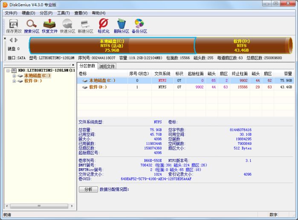Click the tree panel horizontal scrollbar thumb
This screenshot has height=220, width=298.
click(39, 206)
